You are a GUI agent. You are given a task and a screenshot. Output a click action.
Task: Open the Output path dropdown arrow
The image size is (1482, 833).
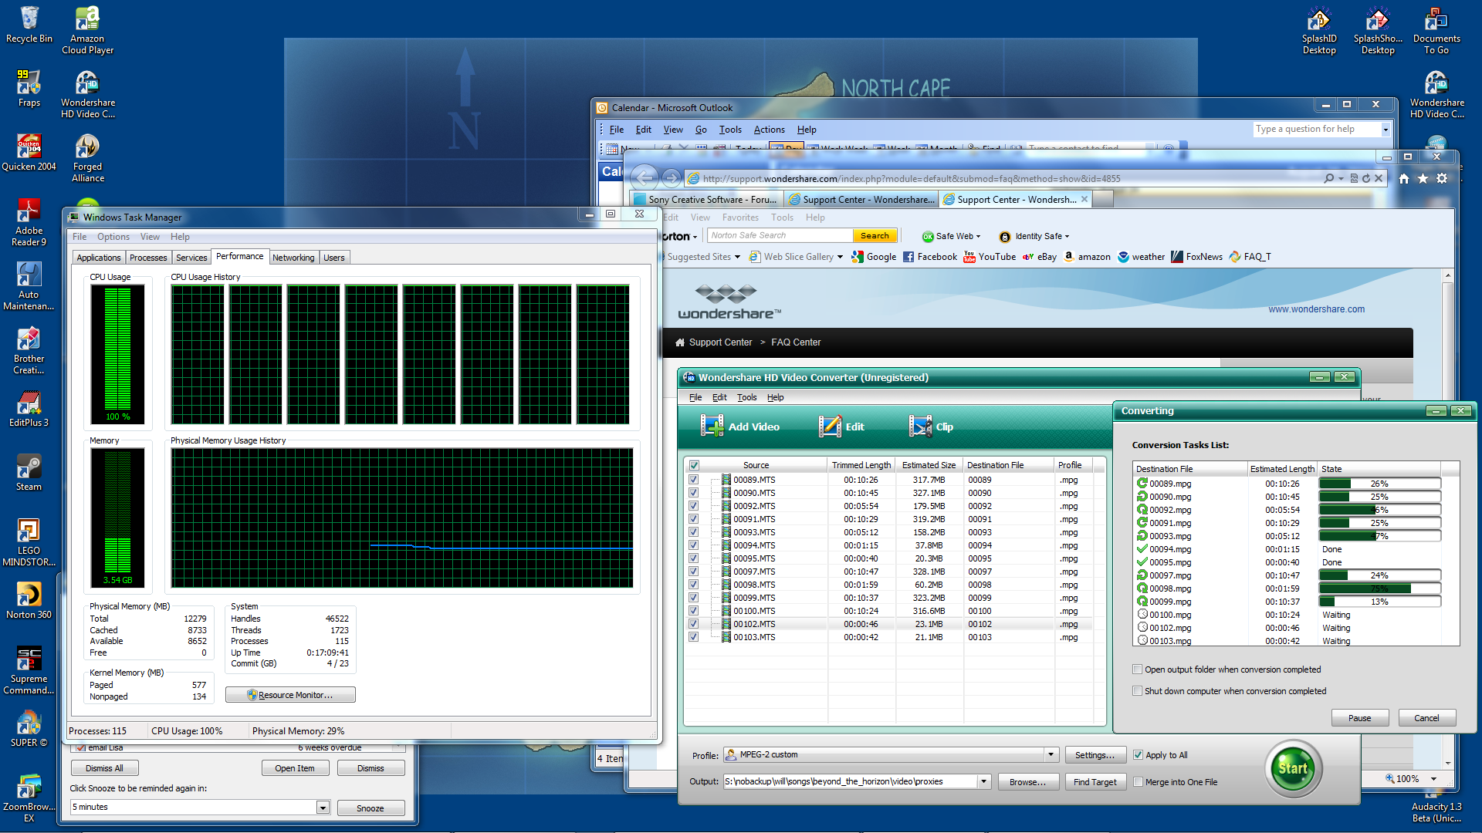pos(983,782)
